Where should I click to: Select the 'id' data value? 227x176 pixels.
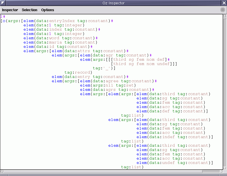[x=52, y=47]
